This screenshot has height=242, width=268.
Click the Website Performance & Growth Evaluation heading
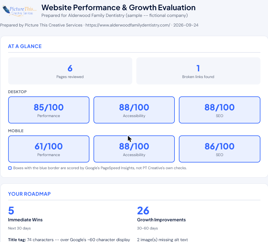coord(119,8)
